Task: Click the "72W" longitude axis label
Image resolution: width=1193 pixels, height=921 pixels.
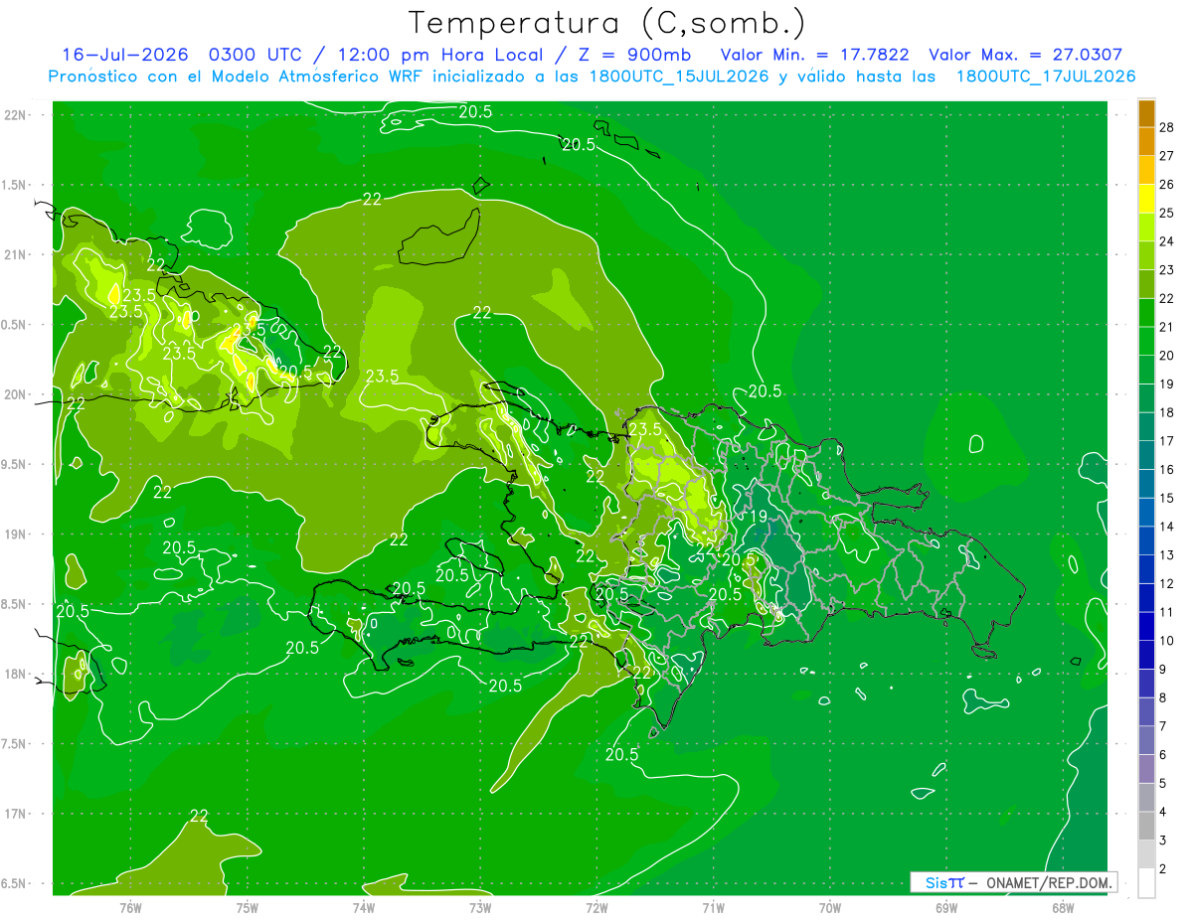Action: 596,907
